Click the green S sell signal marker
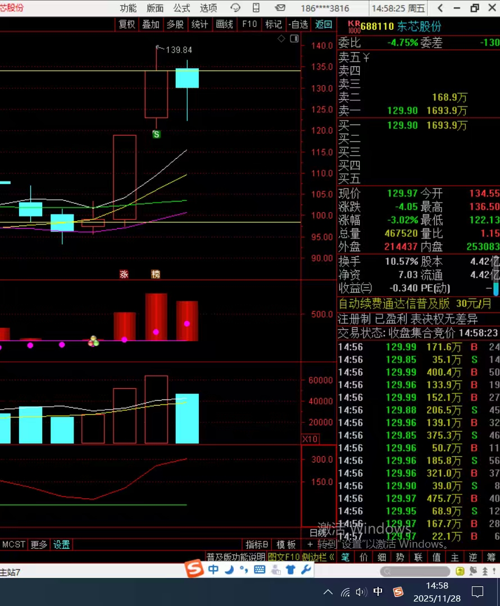Image resolution: width=500 pixels, height=606 pixels. [156, 134]
